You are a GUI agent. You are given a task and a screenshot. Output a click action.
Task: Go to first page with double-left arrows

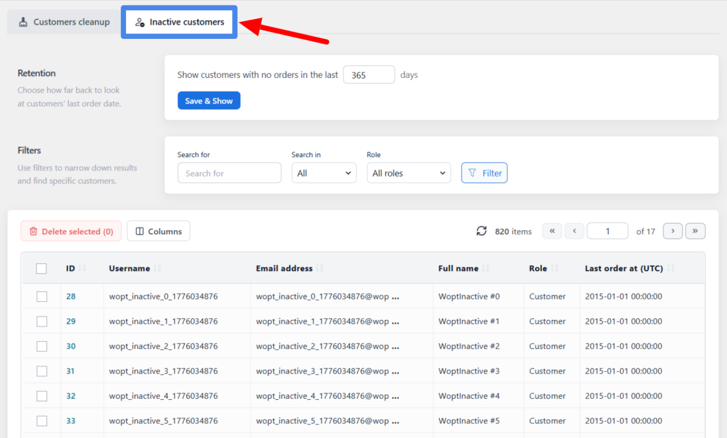[552, 231]
